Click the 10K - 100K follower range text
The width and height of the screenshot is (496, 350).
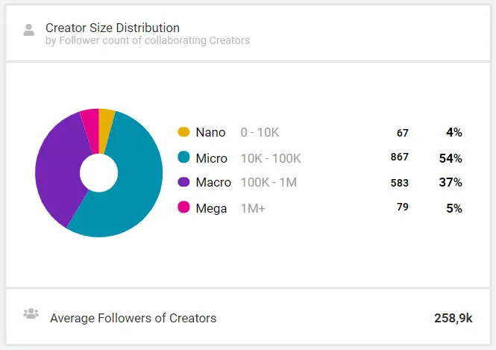[x=271, y=158]
